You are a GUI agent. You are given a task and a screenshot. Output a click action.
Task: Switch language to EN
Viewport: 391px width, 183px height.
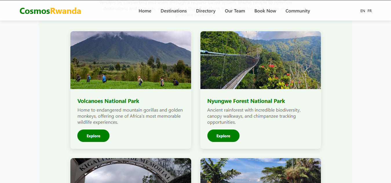click(x=363, y=11)
